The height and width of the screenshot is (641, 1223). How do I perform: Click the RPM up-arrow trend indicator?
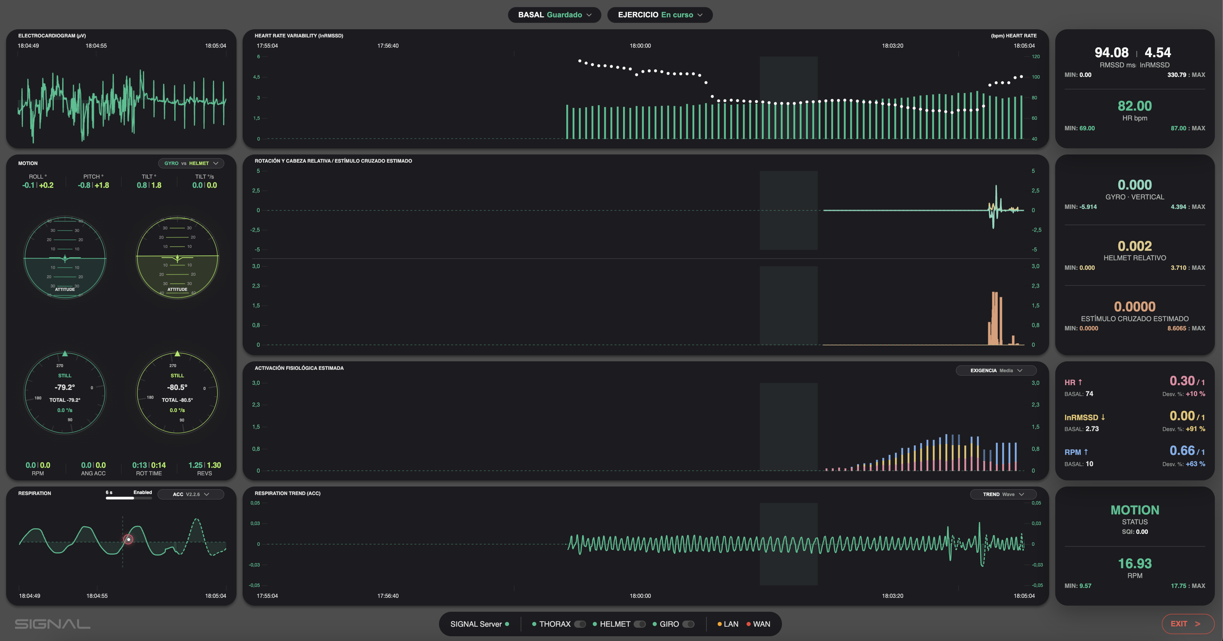(x=1086, y=452)
